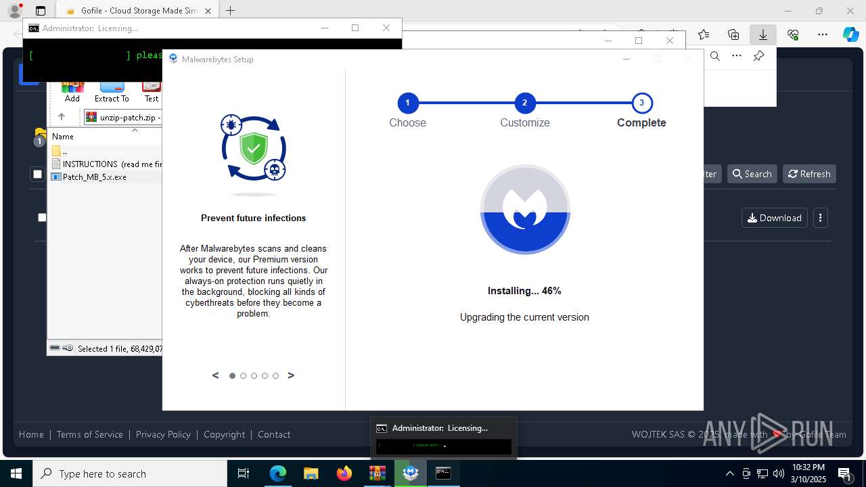Click Search button on Gofile page
Viewport: 866px width, 487px height.
tap(752, 174)
